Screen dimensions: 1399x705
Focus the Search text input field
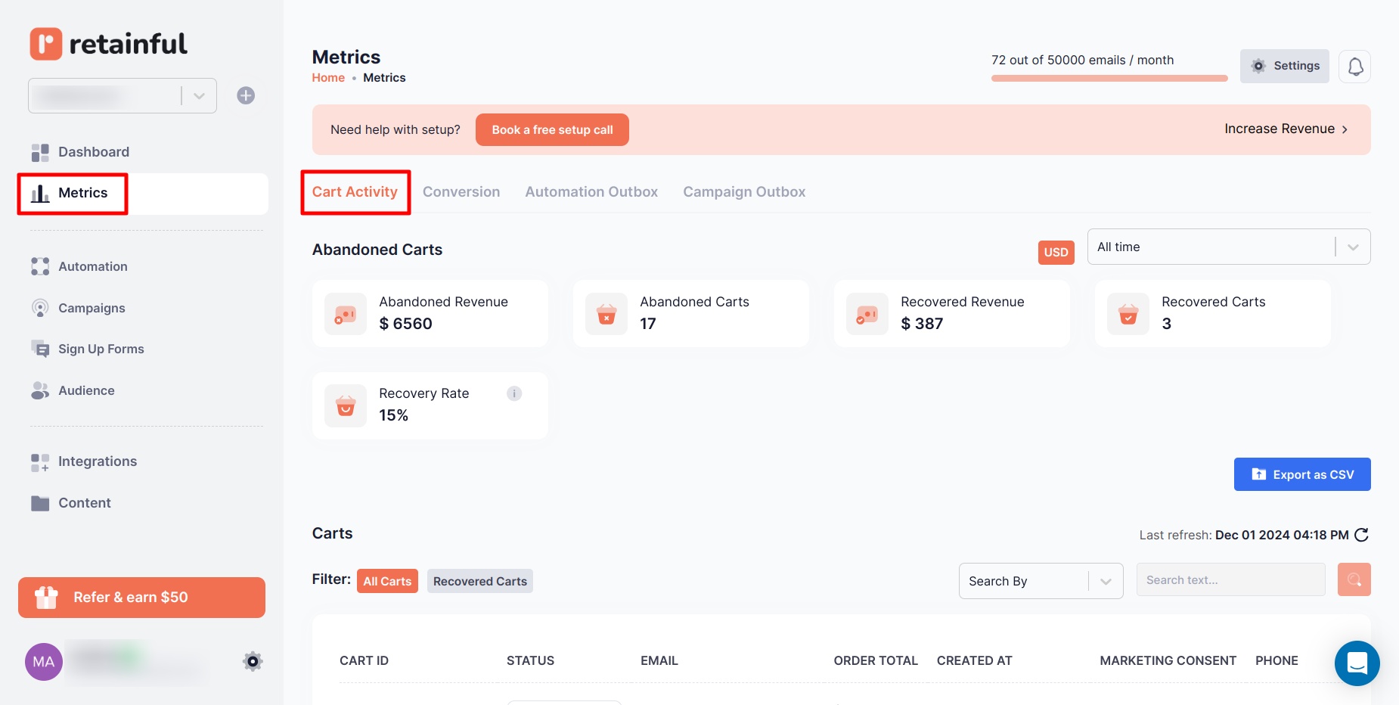[x=1230, y=580]
